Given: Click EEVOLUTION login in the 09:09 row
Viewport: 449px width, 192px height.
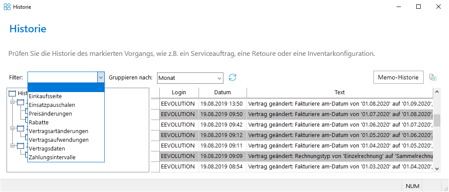Looking at the screenshot, I should (179, 156).
